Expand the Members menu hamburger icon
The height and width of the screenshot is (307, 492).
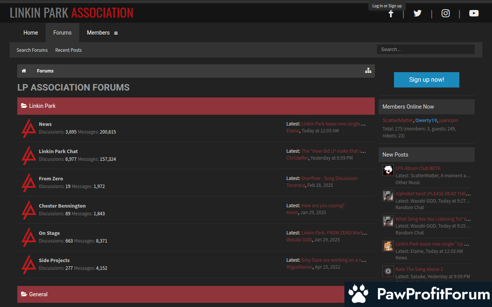pos(116,33)
